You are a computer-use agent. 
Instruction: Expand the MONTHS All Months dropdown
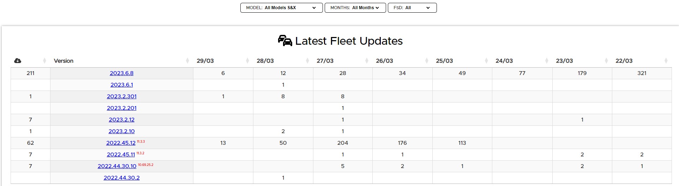tap(355, 8)
